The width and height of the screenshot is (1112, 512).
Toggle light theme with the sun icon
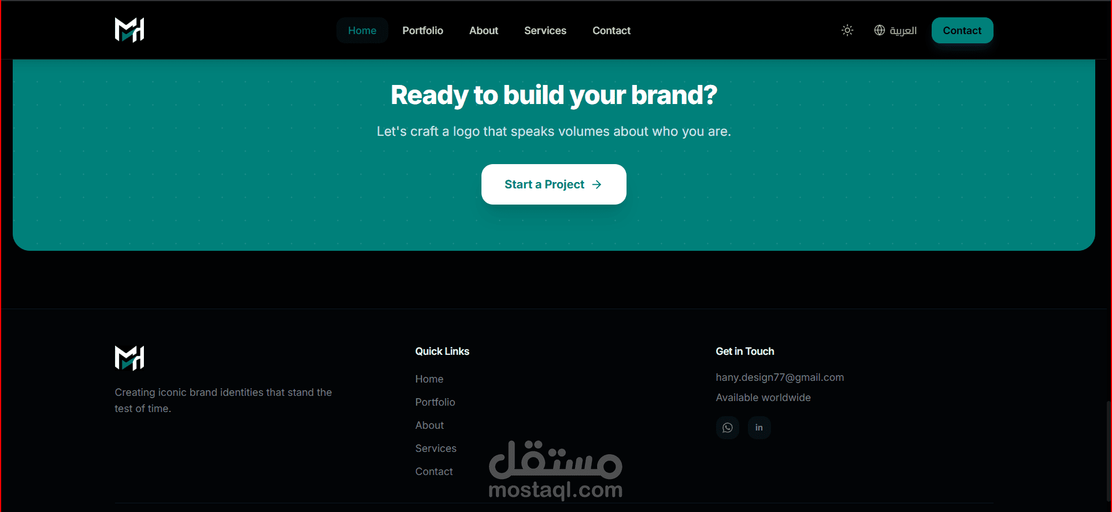[x=847, y=30]
